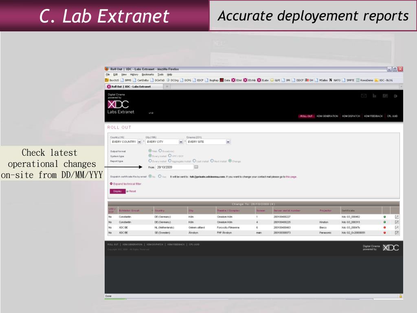Open the DCOrg bookmark
417x313 pixels.
tap(173, 80)
